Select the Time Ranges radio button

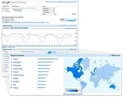pos(3,11)
